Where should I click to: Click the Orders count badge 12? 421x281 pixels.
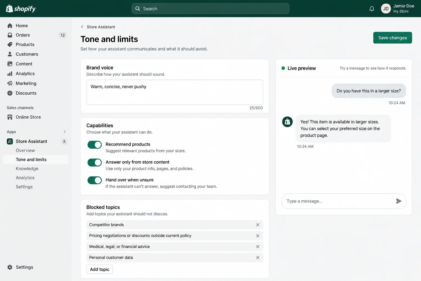(x=62, y=35)
